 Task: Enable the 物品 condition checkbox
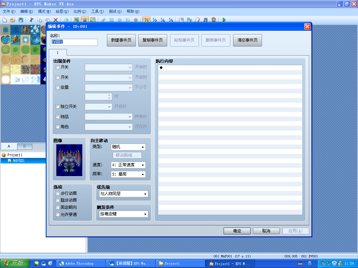(x=58, y=117)
